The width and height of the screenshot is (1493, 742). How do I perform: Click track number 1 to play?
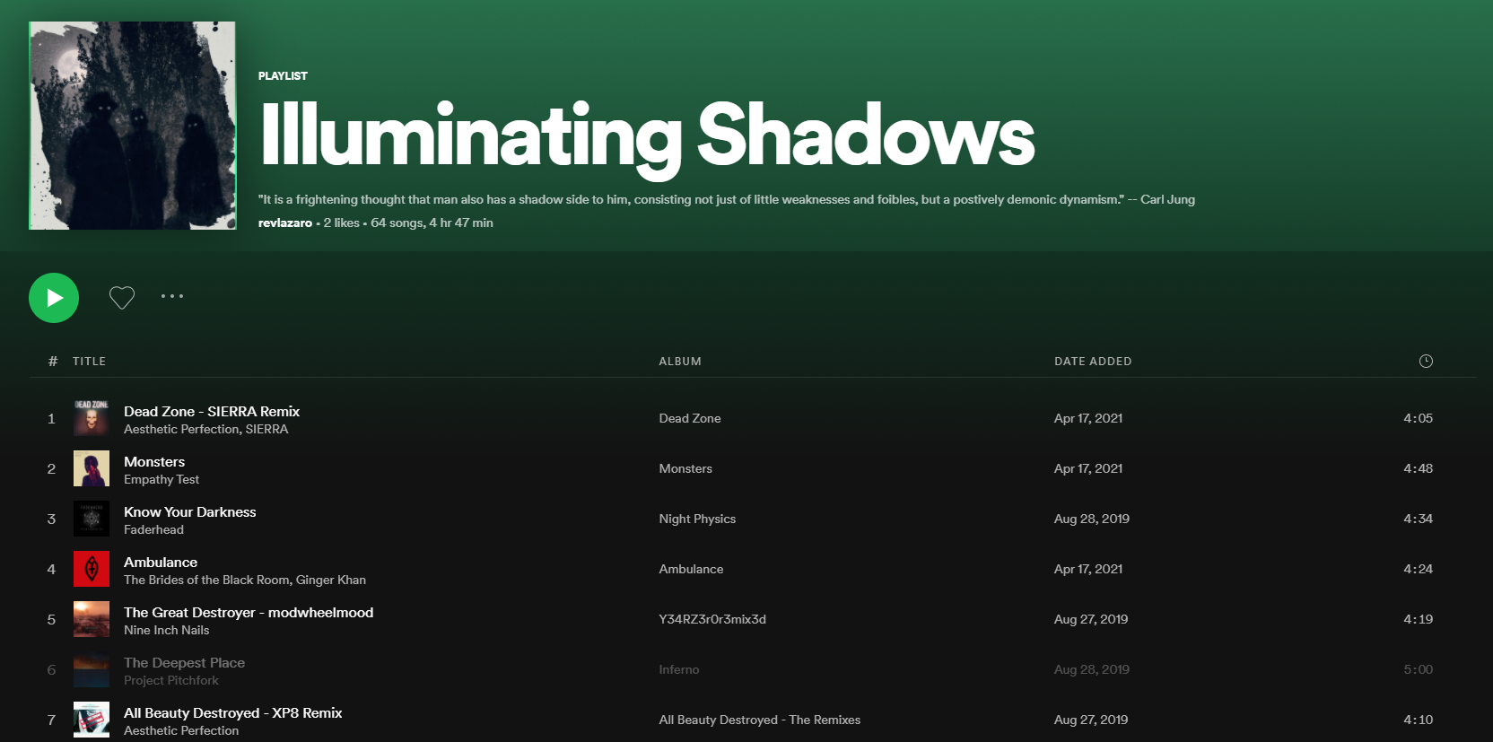coord(51,418)
